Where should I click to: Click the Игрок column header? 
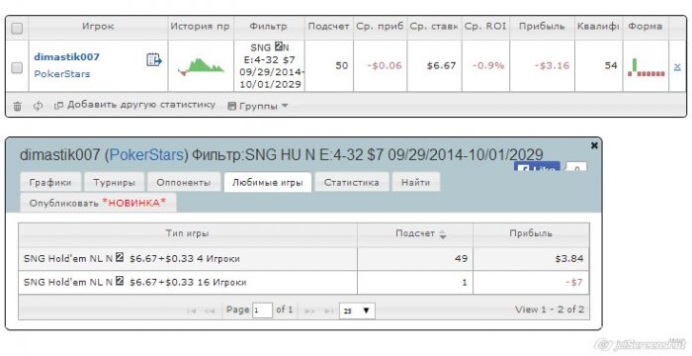coord(98,27)
